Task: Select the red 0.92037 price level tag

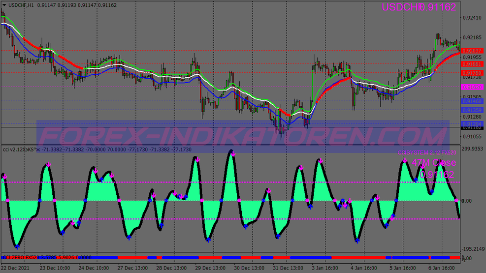Action: [x=473, y=51]
